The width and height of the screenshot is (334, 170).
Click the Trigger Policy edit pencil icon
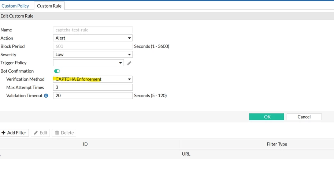click(129, 63)
